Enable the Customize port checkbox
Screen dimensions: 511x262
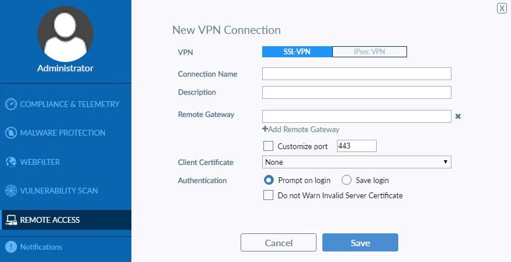(x=269, y=146)
